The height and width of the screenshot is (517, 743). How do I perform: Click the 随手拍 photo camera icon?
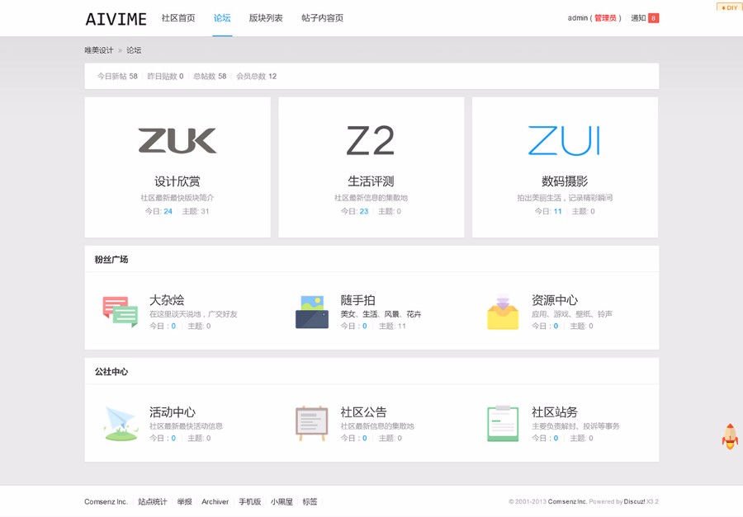point(312,312)
